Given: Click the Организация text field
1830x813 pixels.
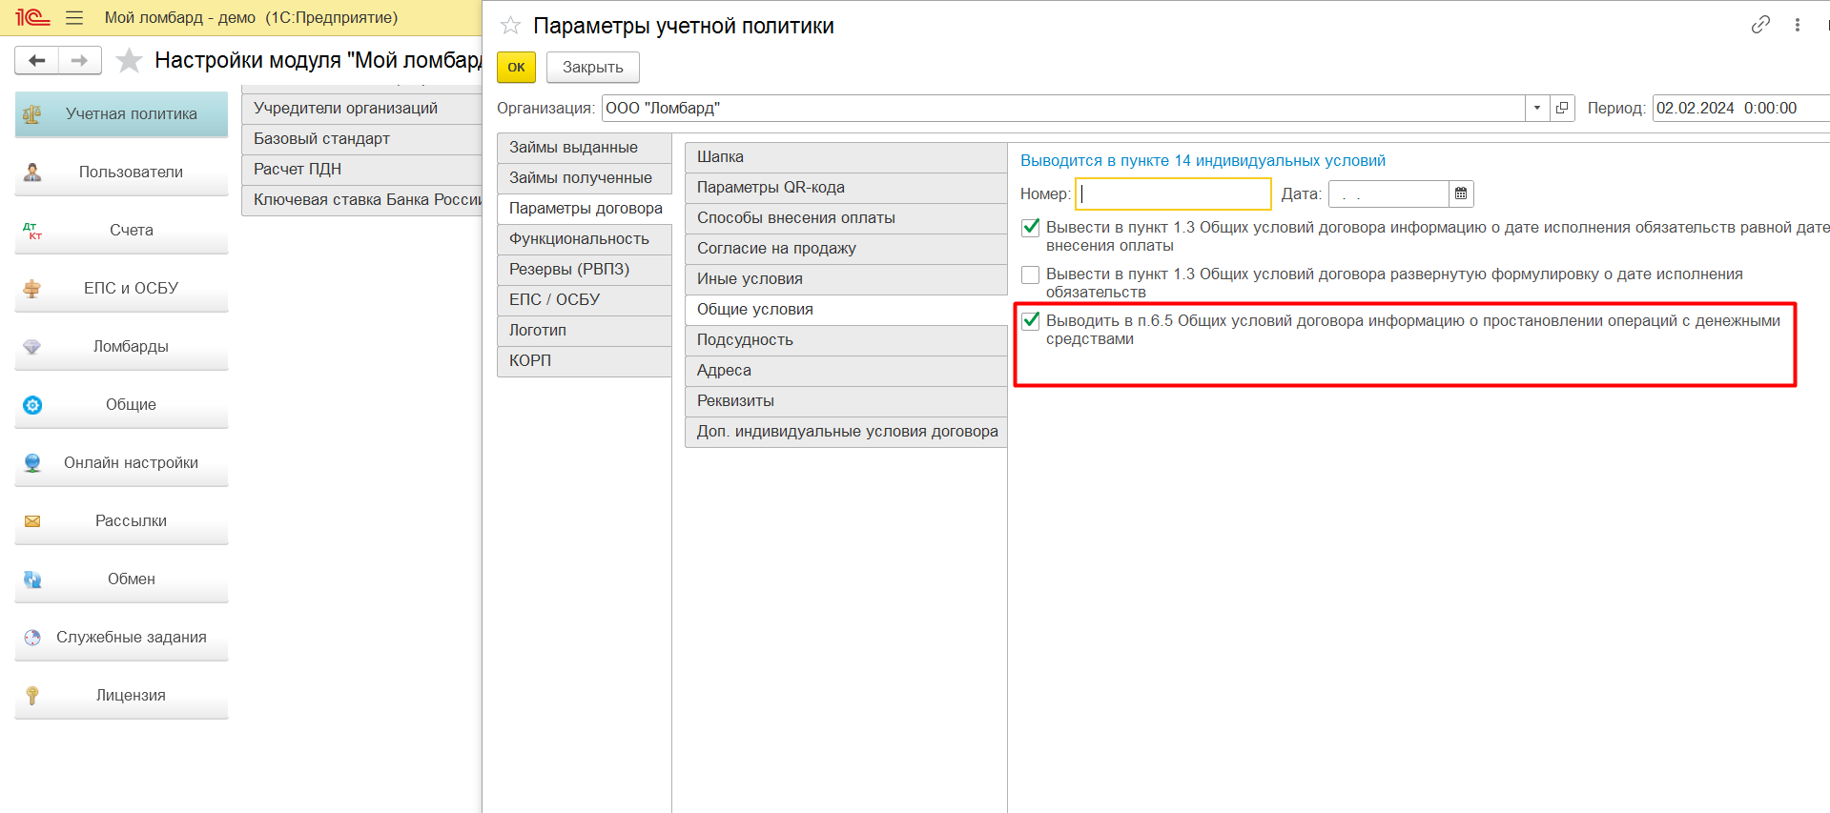Looking at the screenshot, I should click(x=1063, y=108).
